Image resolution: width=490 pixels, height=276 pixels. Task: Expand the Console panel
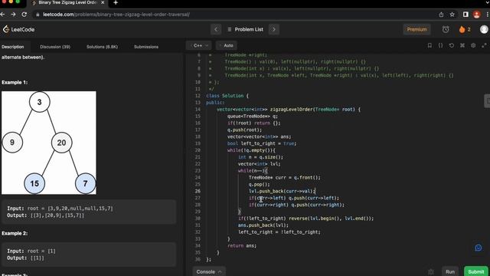point(209,271)
